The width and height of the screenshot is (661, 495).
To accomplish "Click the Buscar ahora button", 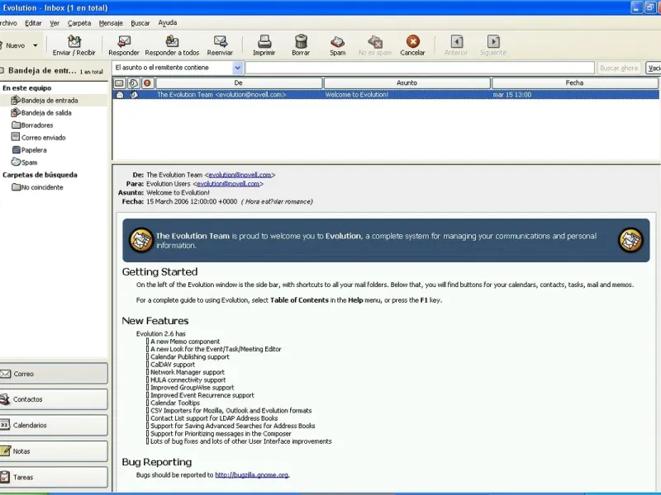I will 618,68.
